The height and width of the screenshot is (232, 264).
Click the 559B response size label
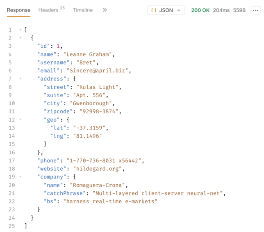[x=239, y=10]
